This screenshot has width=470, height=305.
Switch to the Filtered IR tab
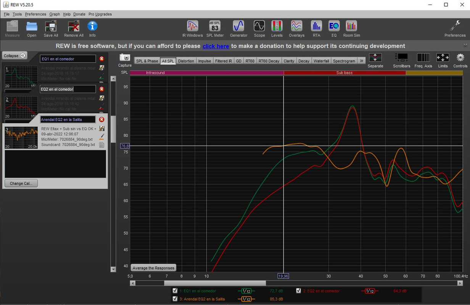point(224,61)
